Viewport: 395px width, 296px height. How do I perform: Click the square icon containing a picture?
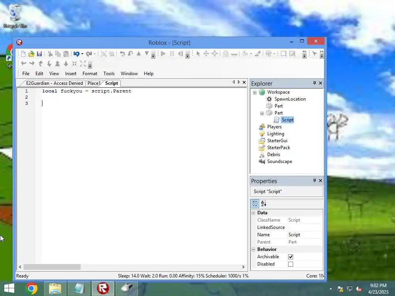pyautogui.click(x=292, y=54)
